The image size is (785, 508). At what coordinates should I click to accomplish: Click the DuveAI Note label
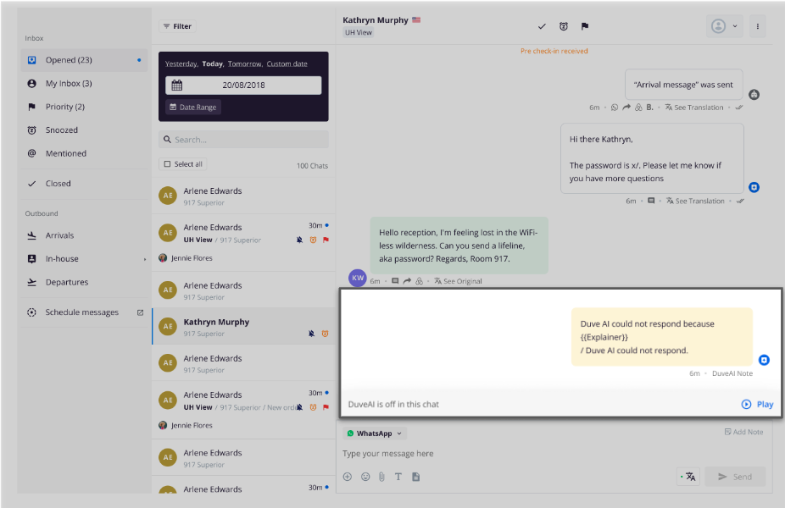pos(732,373)
